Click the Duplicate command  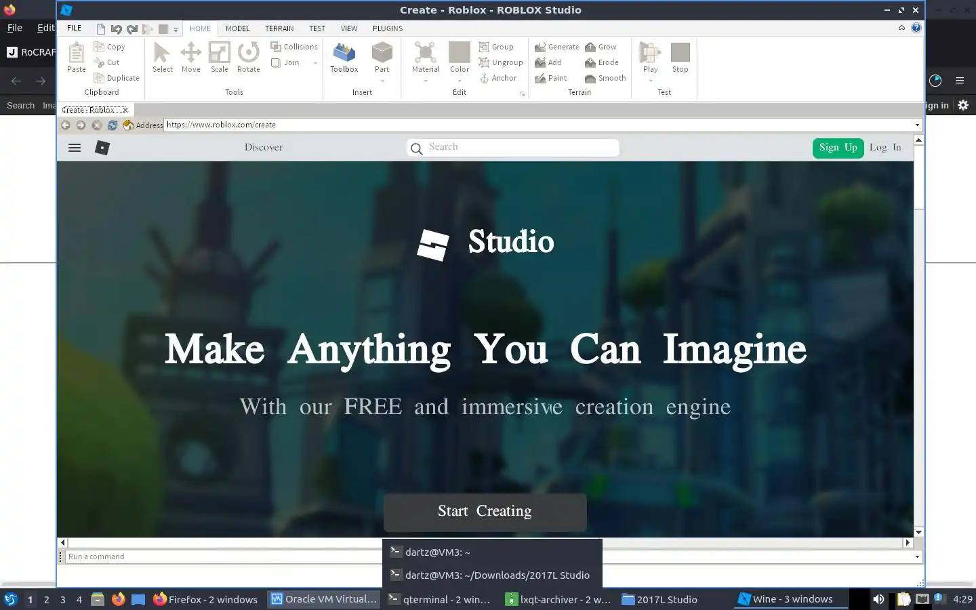point(117,78)
